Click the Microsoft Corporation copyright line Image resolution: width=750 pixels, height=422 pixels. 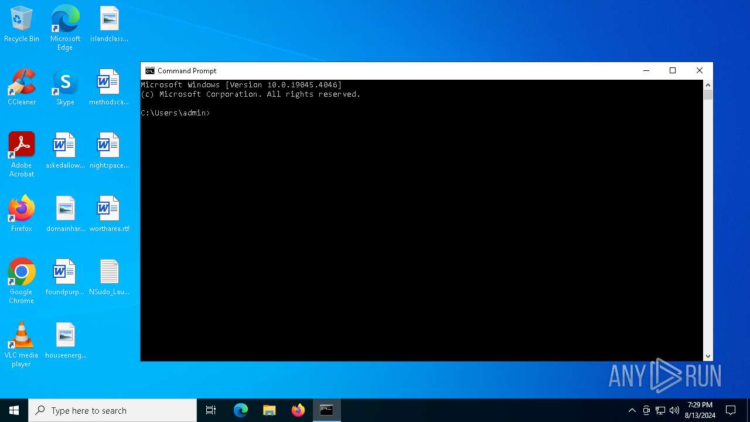(x=251, y=94)
